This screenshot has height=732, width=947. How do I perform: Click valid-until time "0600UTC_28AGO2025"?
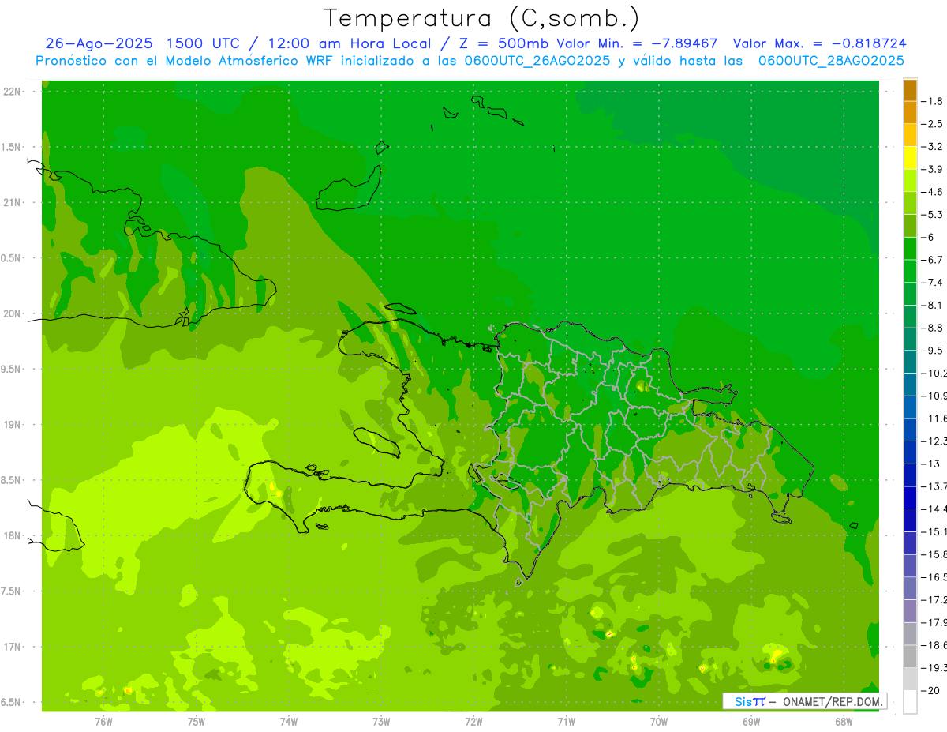tap(831, 61)
